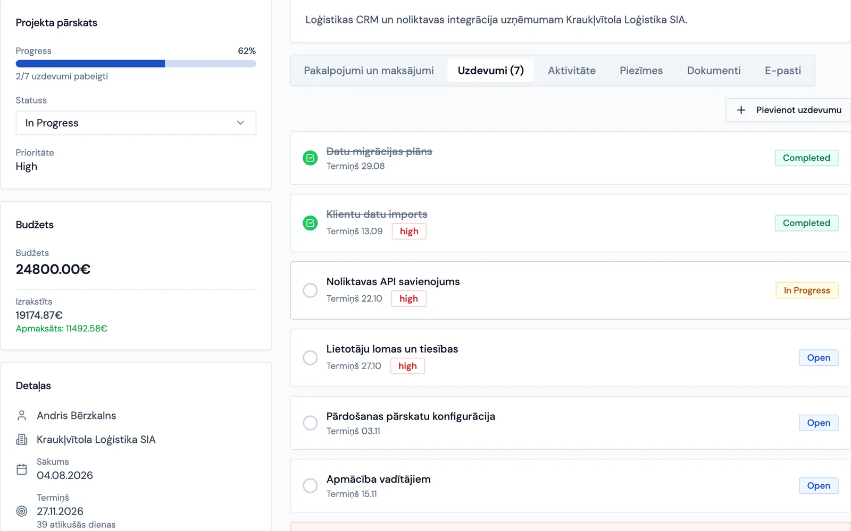Click the Pievienot uzdevumu button
The height and width of the screenshot is (531, 851).
point(788,110)
